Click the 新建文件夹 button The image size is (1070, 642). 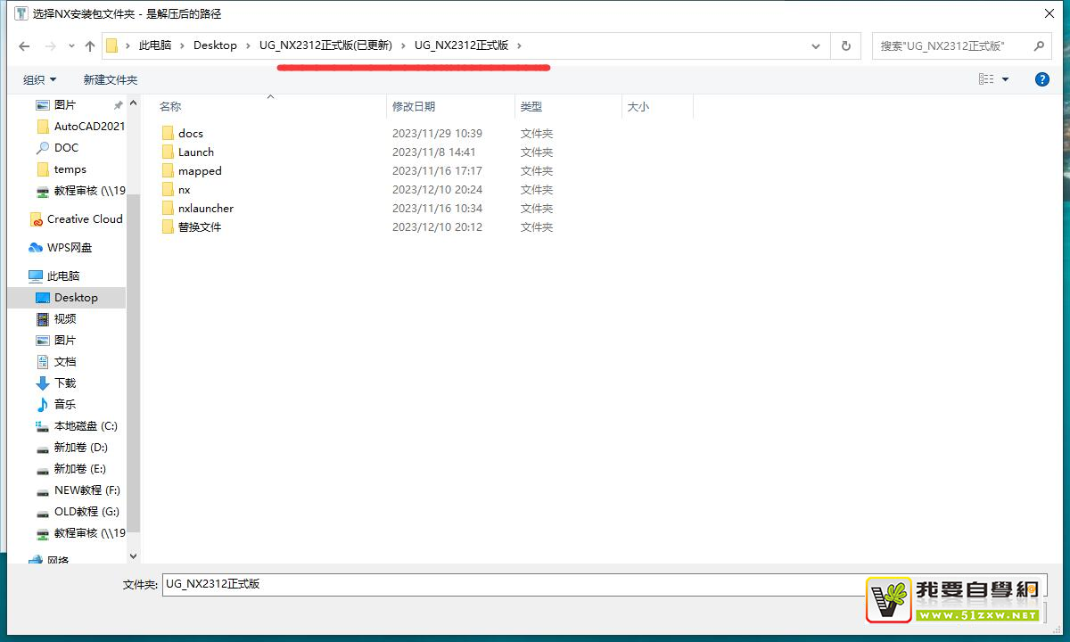[111, 79]
